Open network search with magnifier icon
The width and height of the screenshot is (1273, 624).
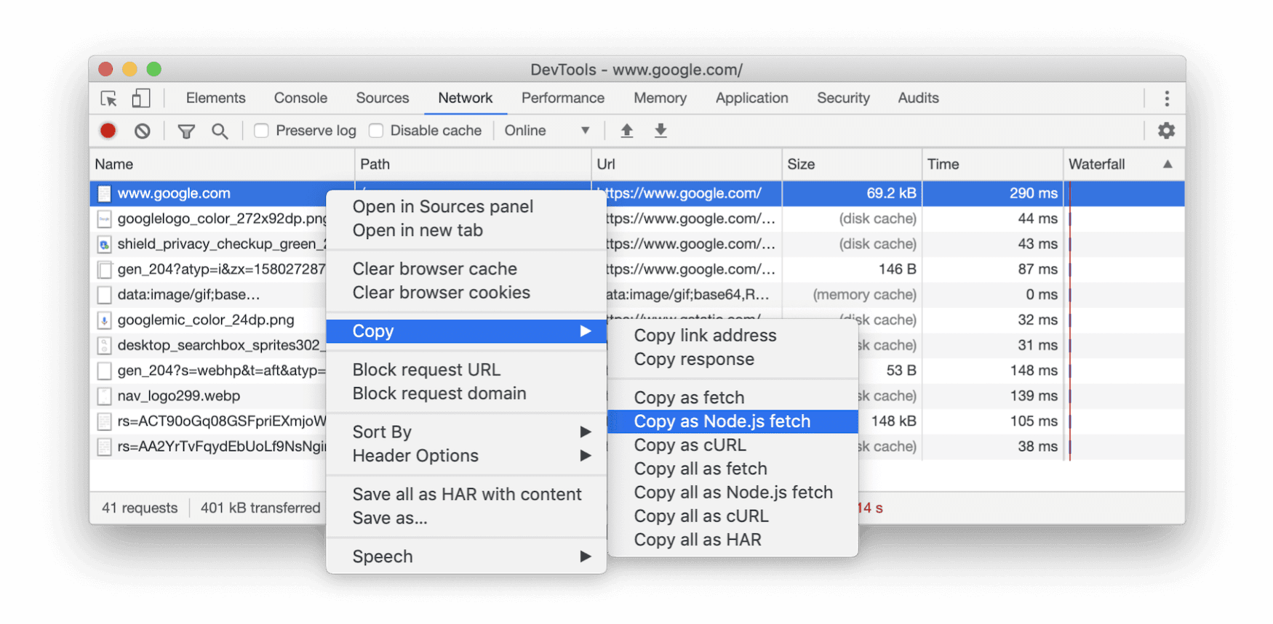pyautogui.click(x=220, y=131)
